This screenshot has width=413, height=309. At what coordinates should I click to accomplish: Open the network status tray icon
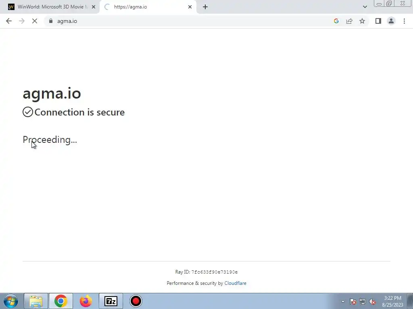pos(363,301)
